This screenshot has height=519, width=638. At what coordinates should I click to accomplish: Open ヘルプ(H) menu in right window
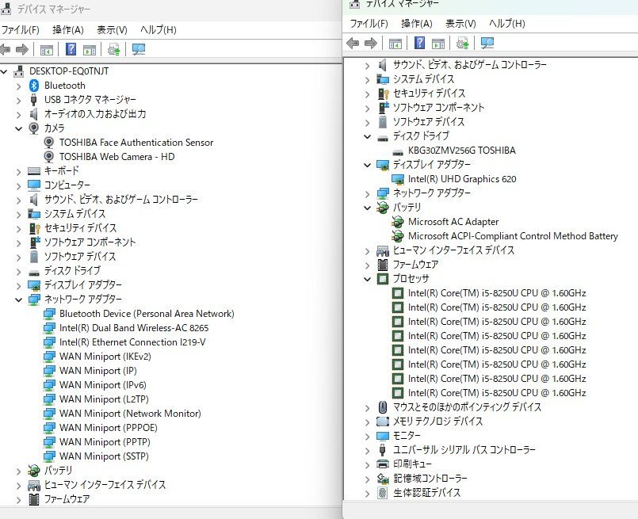tap(507, 23)
